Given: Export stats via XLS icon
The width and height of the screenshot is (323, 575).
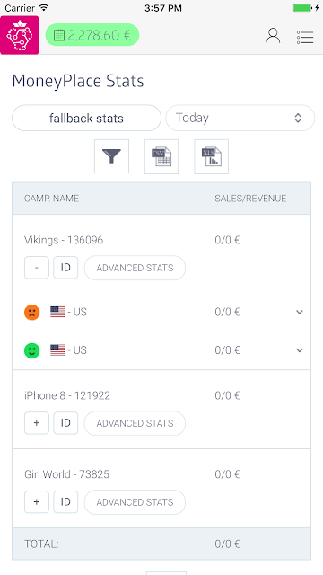Looking at the screenshot, I should 212,156.
